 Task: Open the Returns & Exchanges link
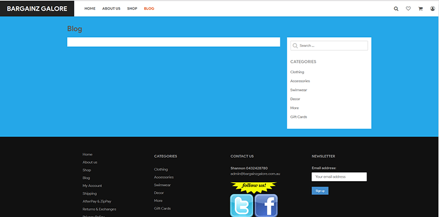tap(100, 209)
